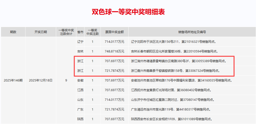Click the 748.8718万元 amount in 吉林 row
The image size is (256, 124).
tap(114, 51)
